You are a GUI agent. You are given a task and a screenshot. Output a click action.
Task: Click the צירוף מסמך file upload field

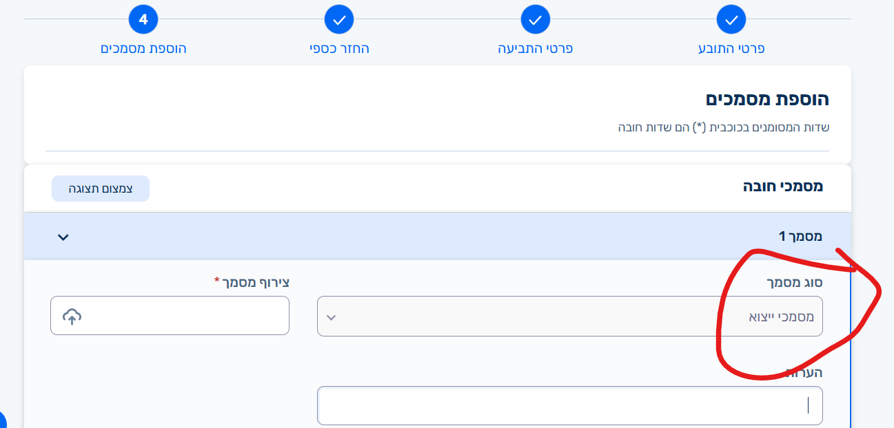[x=170, y=316]
